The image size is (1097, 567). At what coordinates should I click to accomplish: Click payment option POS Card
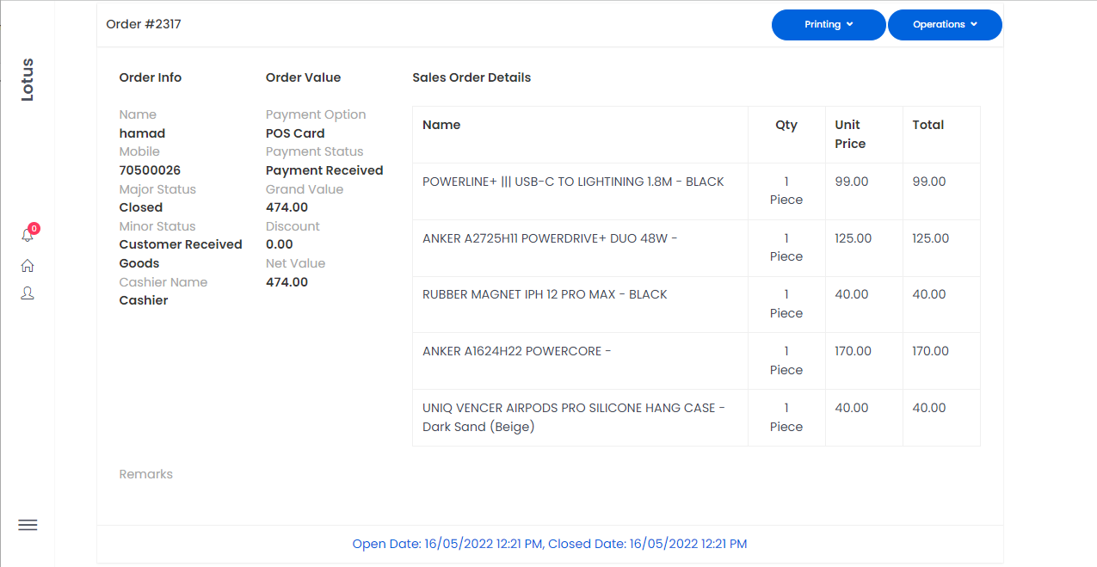point(295,133)
